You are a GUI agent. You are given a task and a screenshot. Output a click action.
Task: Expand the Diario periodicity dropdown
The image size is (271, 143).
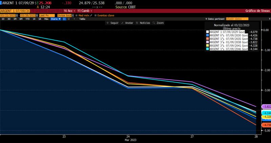55,19
